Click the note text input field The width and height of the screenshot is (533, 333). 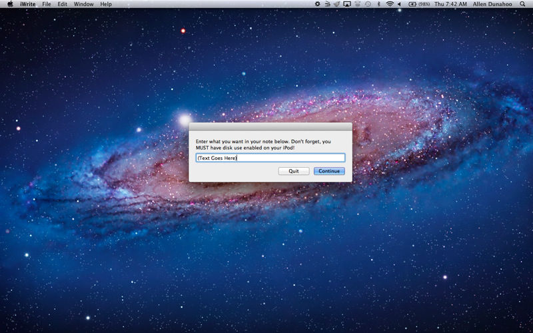[270, 158]
